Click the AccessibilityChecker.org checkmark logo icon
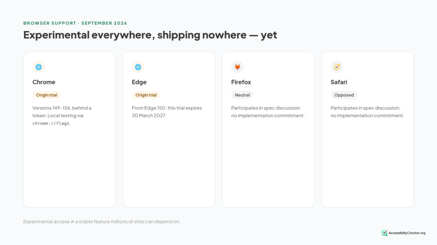The height and width of the screenshot is (245, 437). (x=385, y=233)
